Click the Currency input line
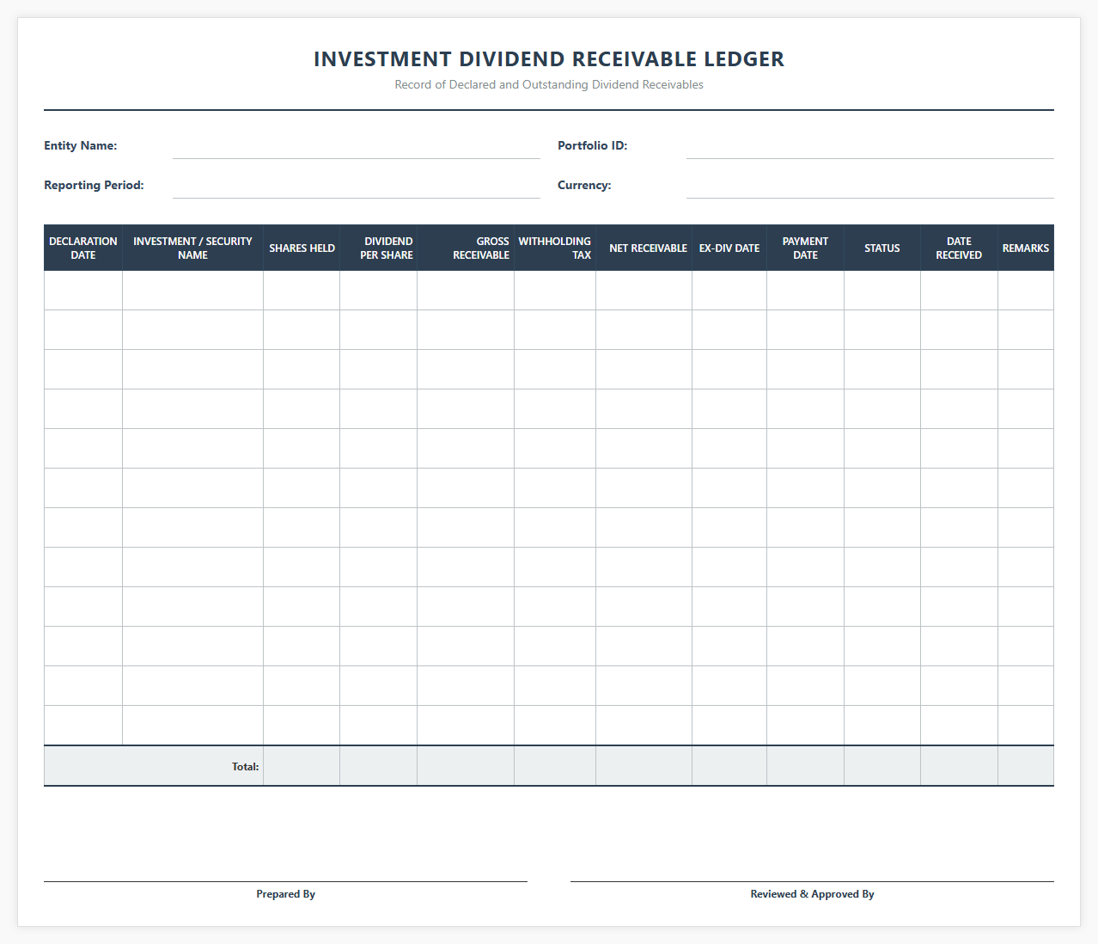The width and height of the screenshot is (1098, 944). tap(869, 186)
